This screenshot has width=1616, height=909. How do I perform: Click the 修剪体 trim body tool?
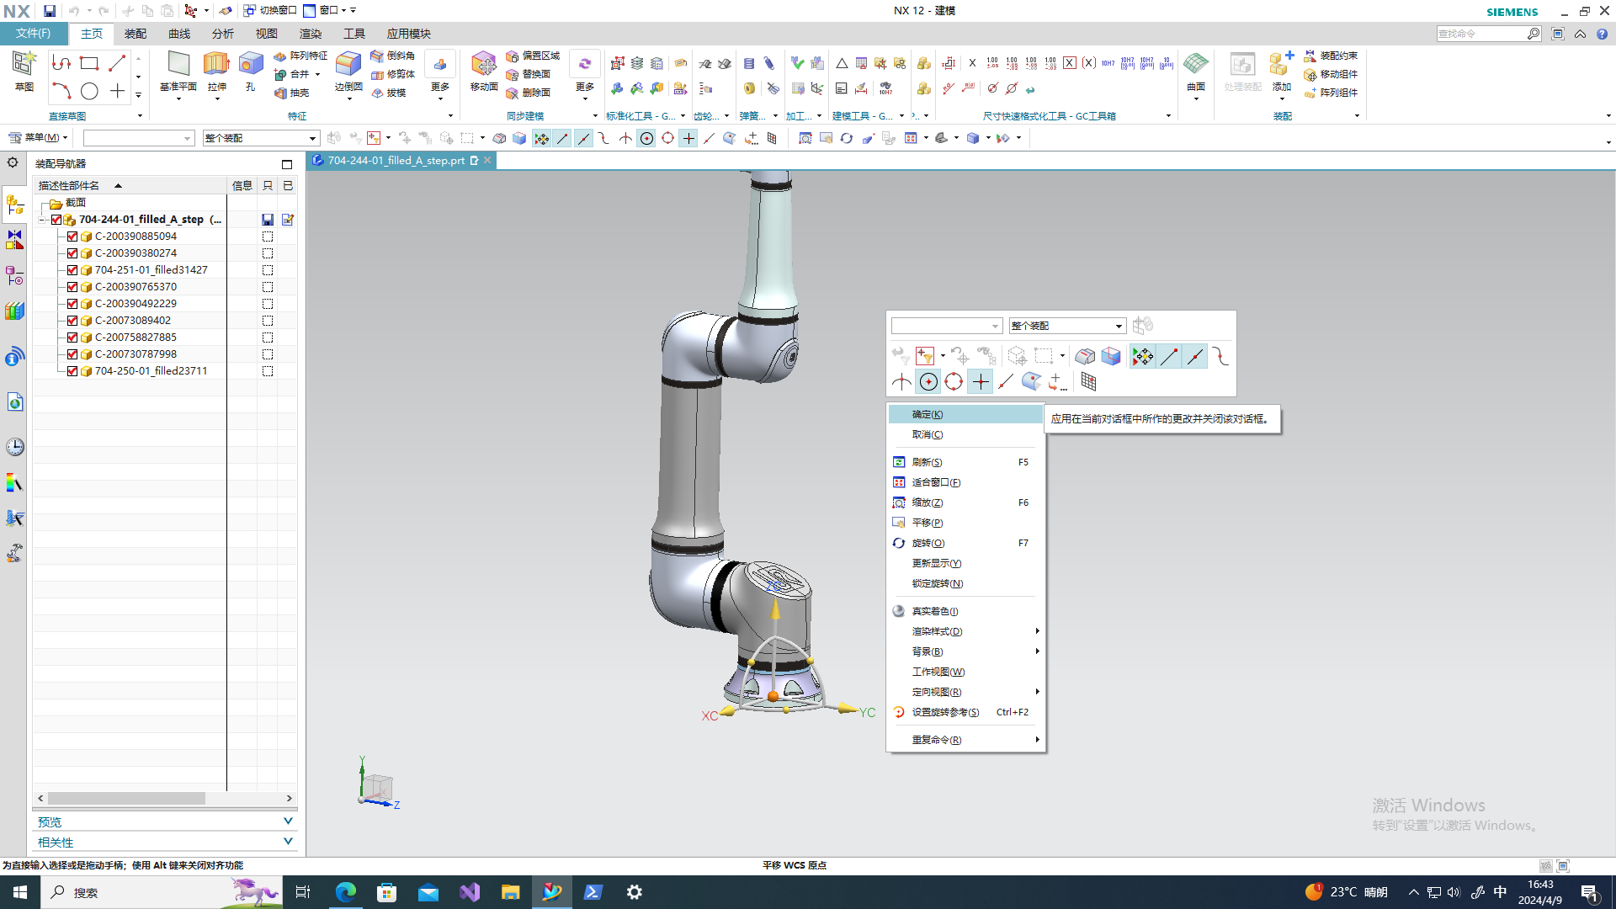coord(393,74)
